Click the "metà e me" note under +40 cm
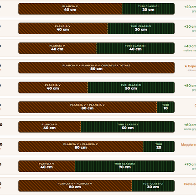 pos(190,50)
